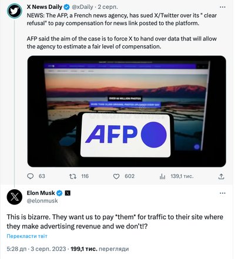
Task: Open more options on X News Daily post
Action: tap(223, 7)
